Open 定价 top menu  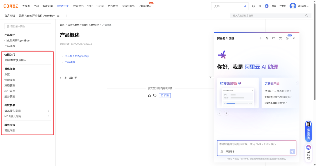pyautogui.click(x=90, y=6)
